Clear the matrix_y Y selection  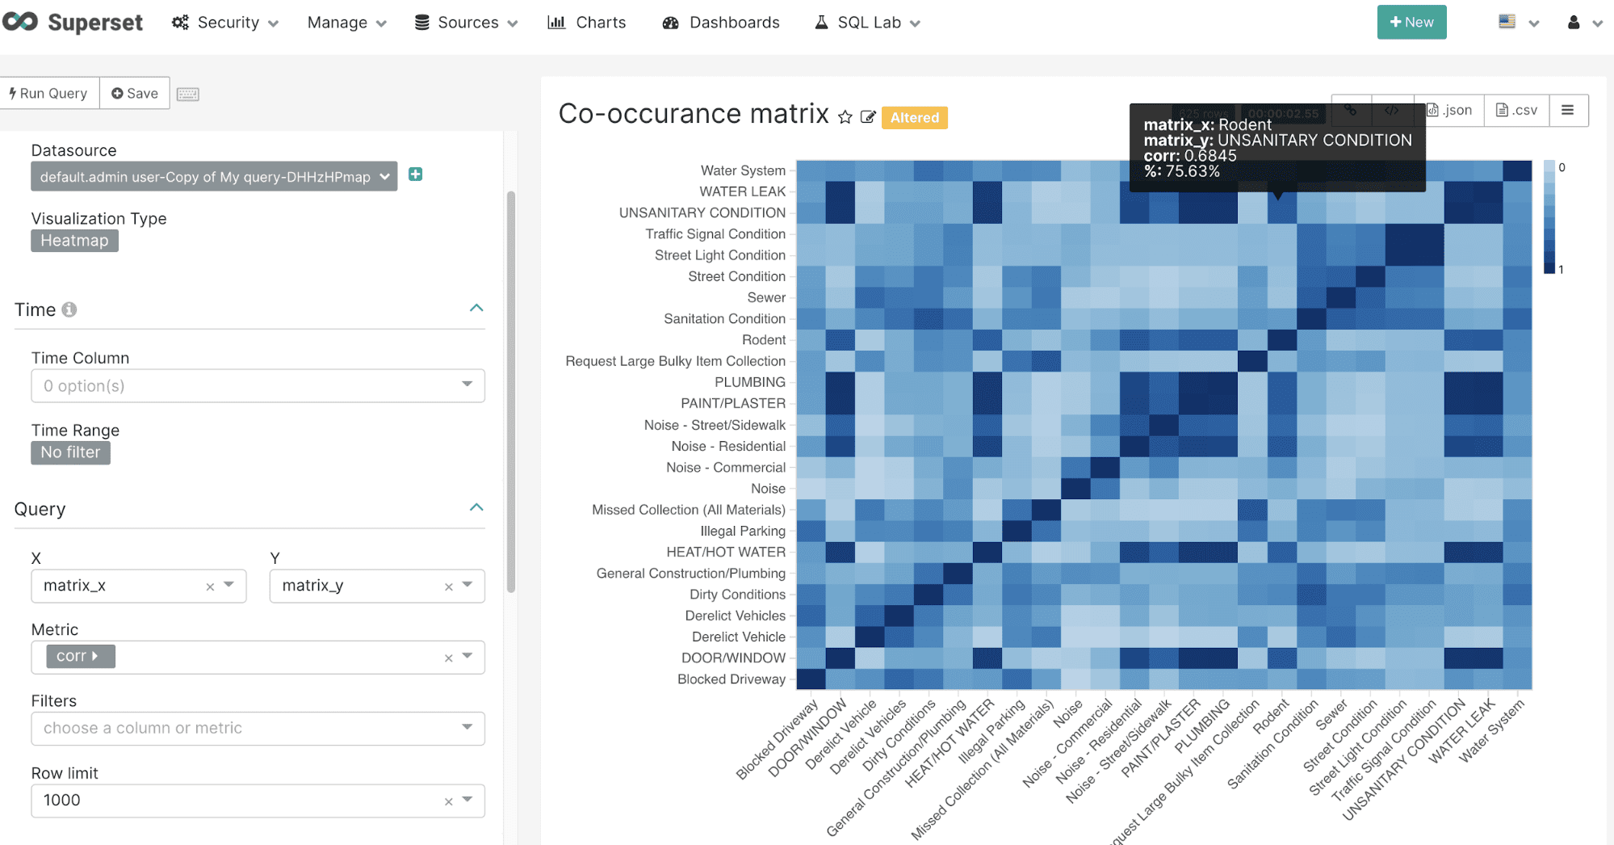click(449, 586)
